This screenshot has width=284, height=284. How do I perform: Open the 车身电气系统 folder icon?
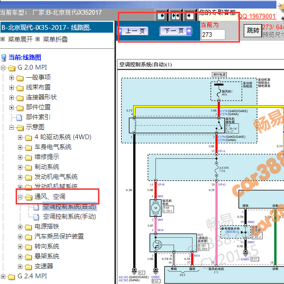[x=28, y=147]
